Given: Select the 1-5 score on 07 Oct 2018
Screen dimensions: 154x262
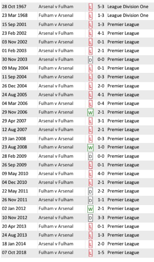Looking at the screenshot, I should click(x=101, y=252).
